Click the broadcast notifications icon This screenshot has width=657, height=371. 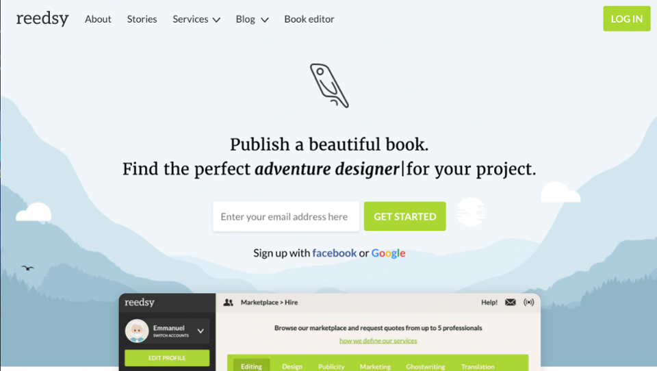529,303
